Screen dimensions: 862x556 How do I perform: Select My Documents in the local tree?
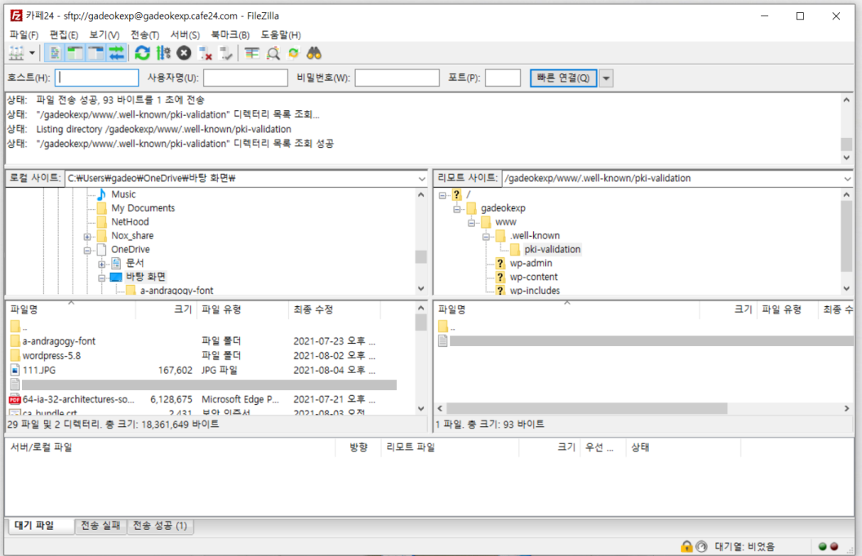143,208
